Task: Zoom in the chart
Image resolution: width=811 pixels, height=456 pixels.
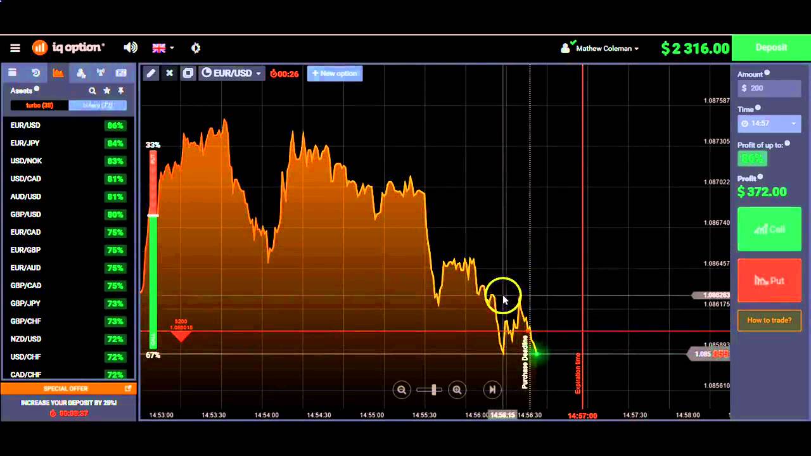Action: point(457,390)
